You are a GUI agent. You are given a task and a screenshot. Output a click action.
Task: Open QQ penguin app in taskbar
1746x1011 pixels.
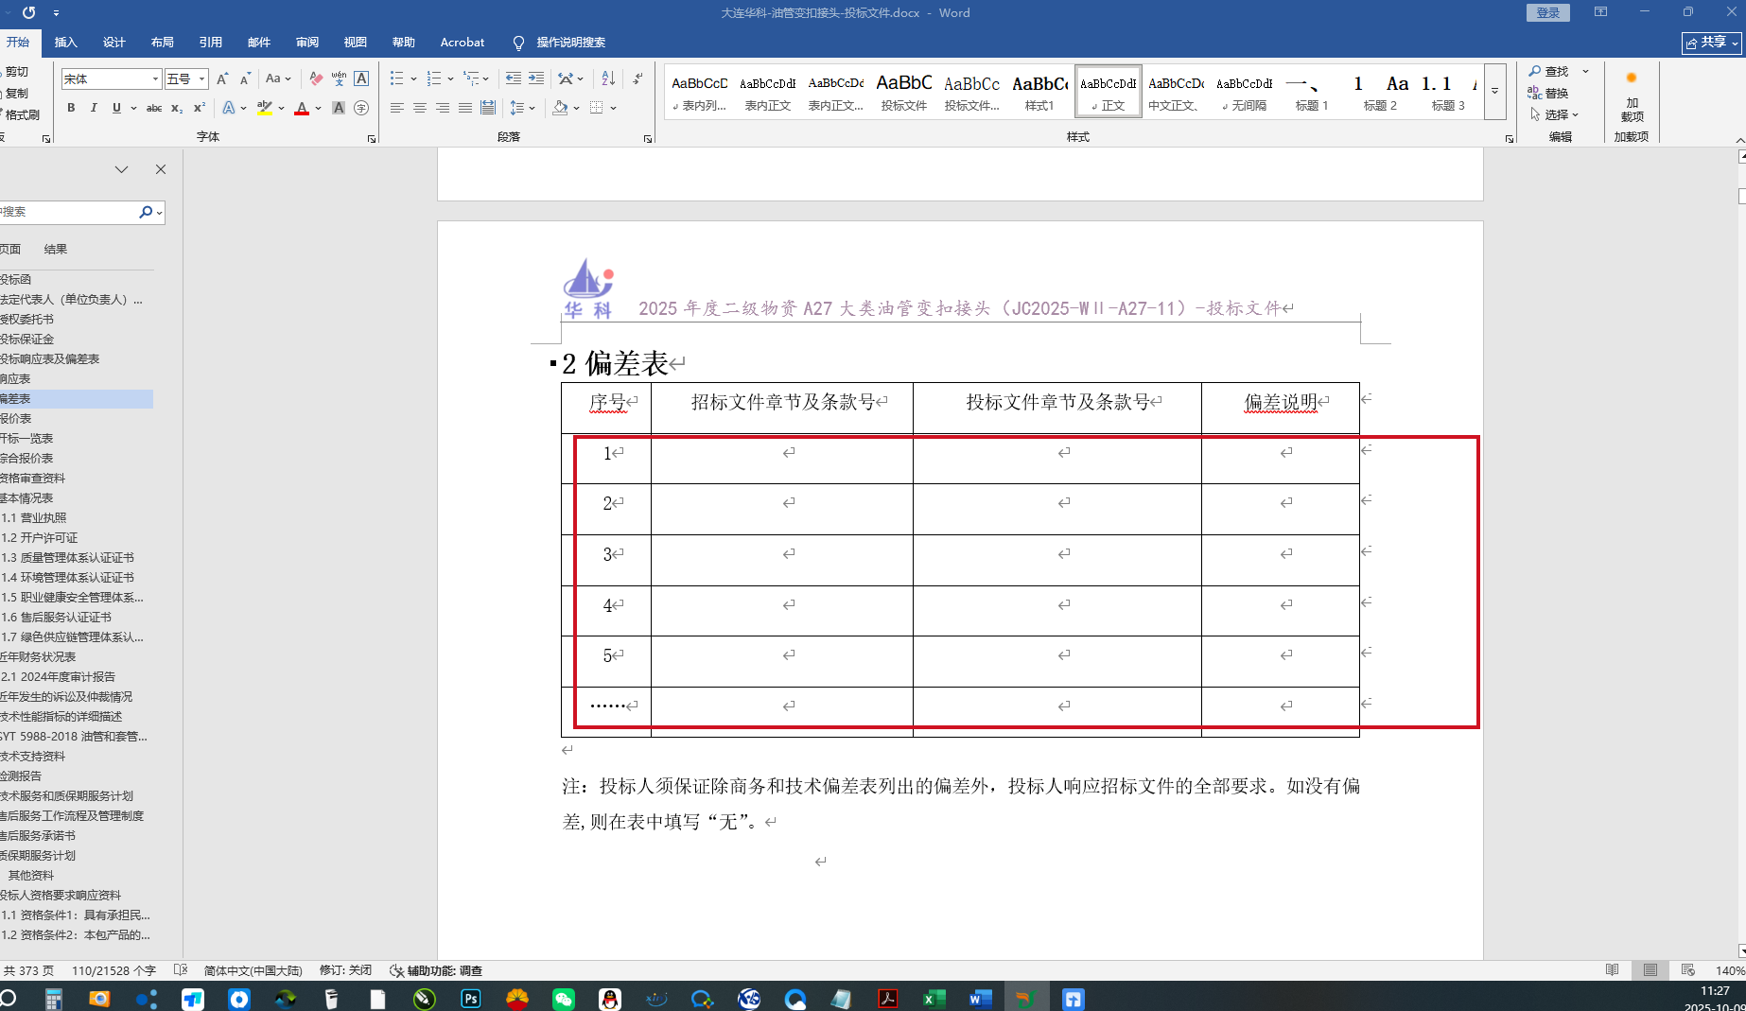coord(610,999)
